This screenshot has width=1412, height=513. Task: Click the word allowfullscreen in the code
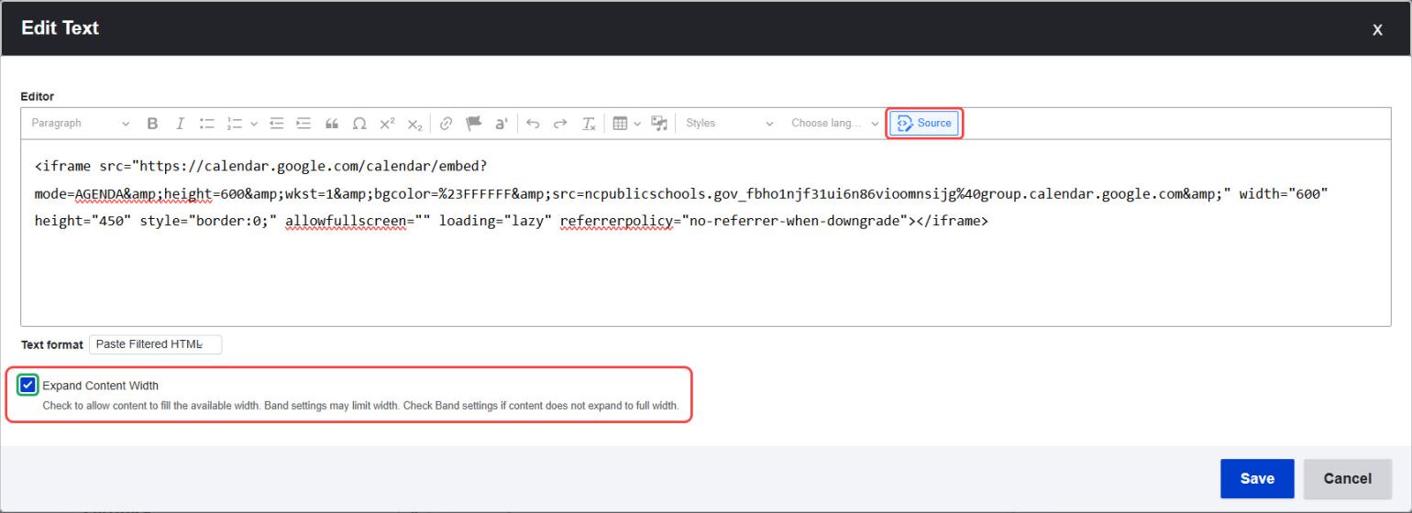point(345,221)
